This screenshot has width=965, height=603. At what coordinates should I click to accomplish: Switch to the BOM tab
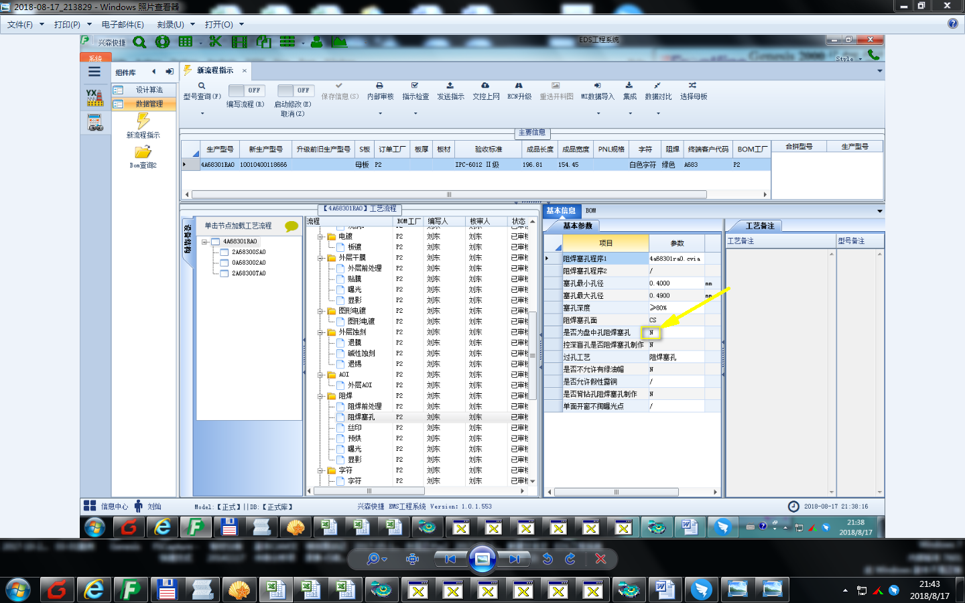590,211
